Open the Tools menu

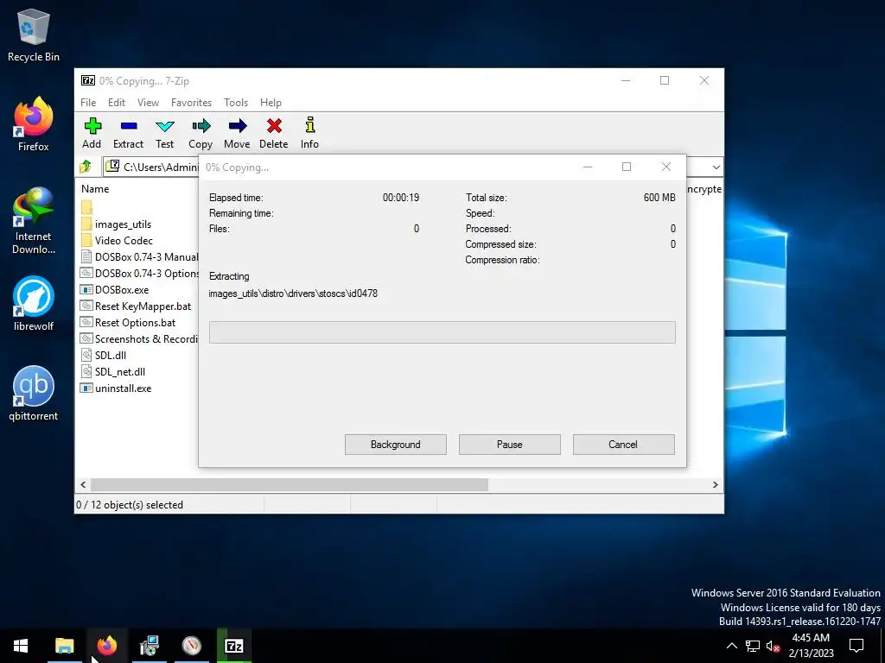(236, 103)
